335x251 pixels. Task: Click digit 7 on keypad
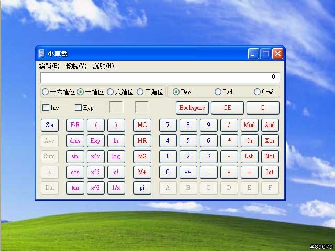coord(168,125)
